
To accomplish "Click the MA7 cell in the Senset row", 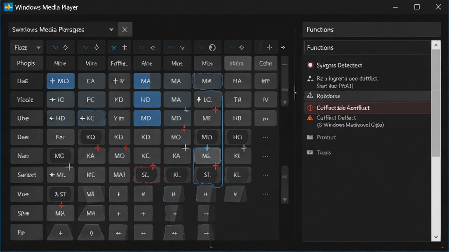I will 119,175.
